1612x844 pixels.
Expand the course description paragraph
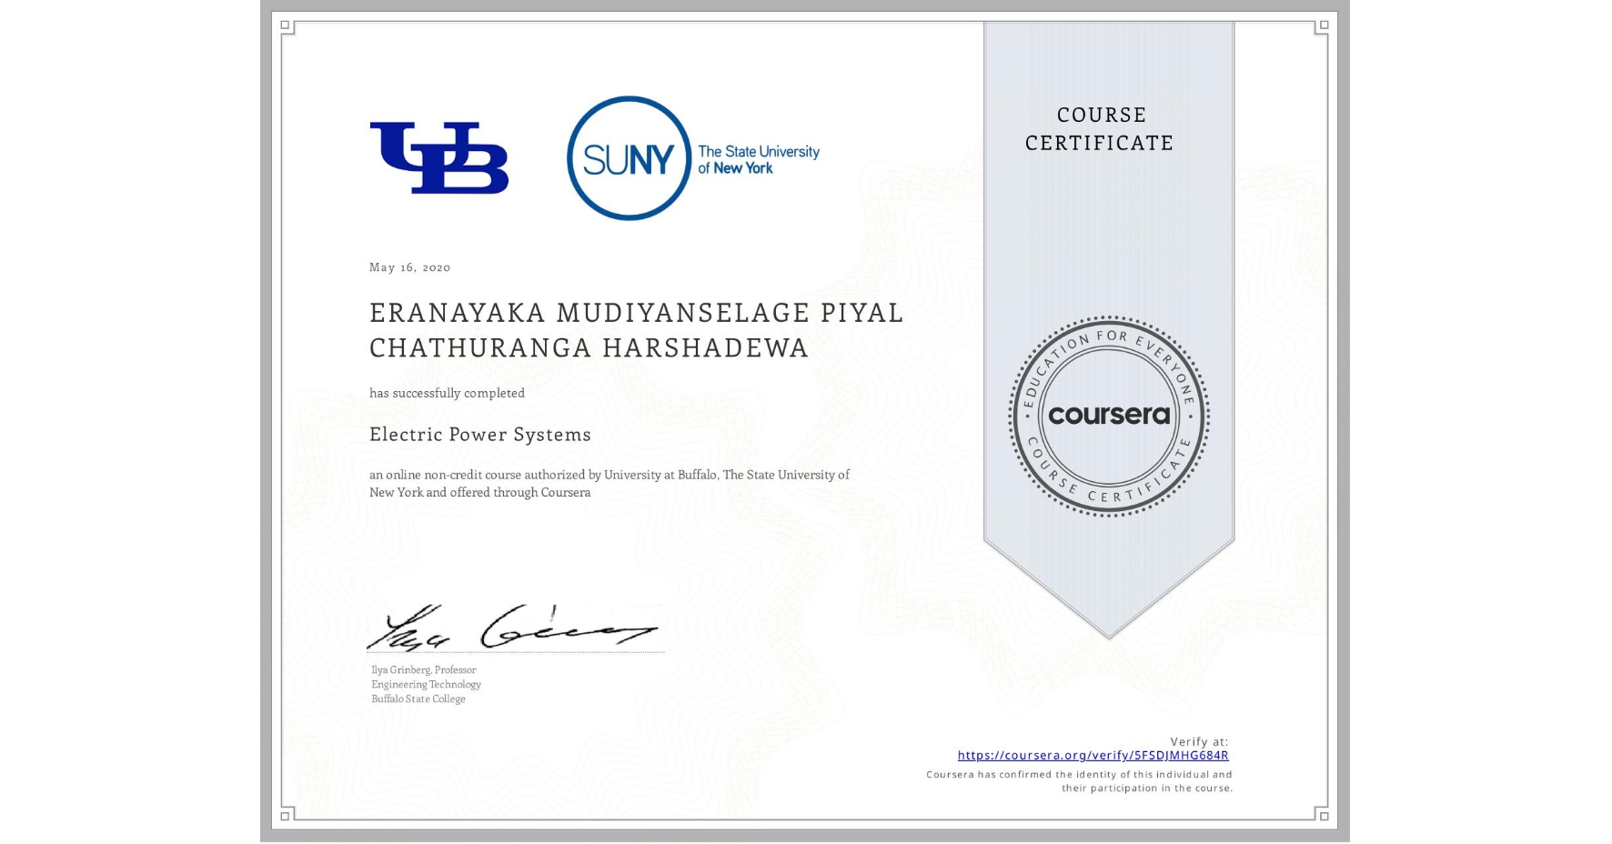pyautogui.click(x=608, y=483)
